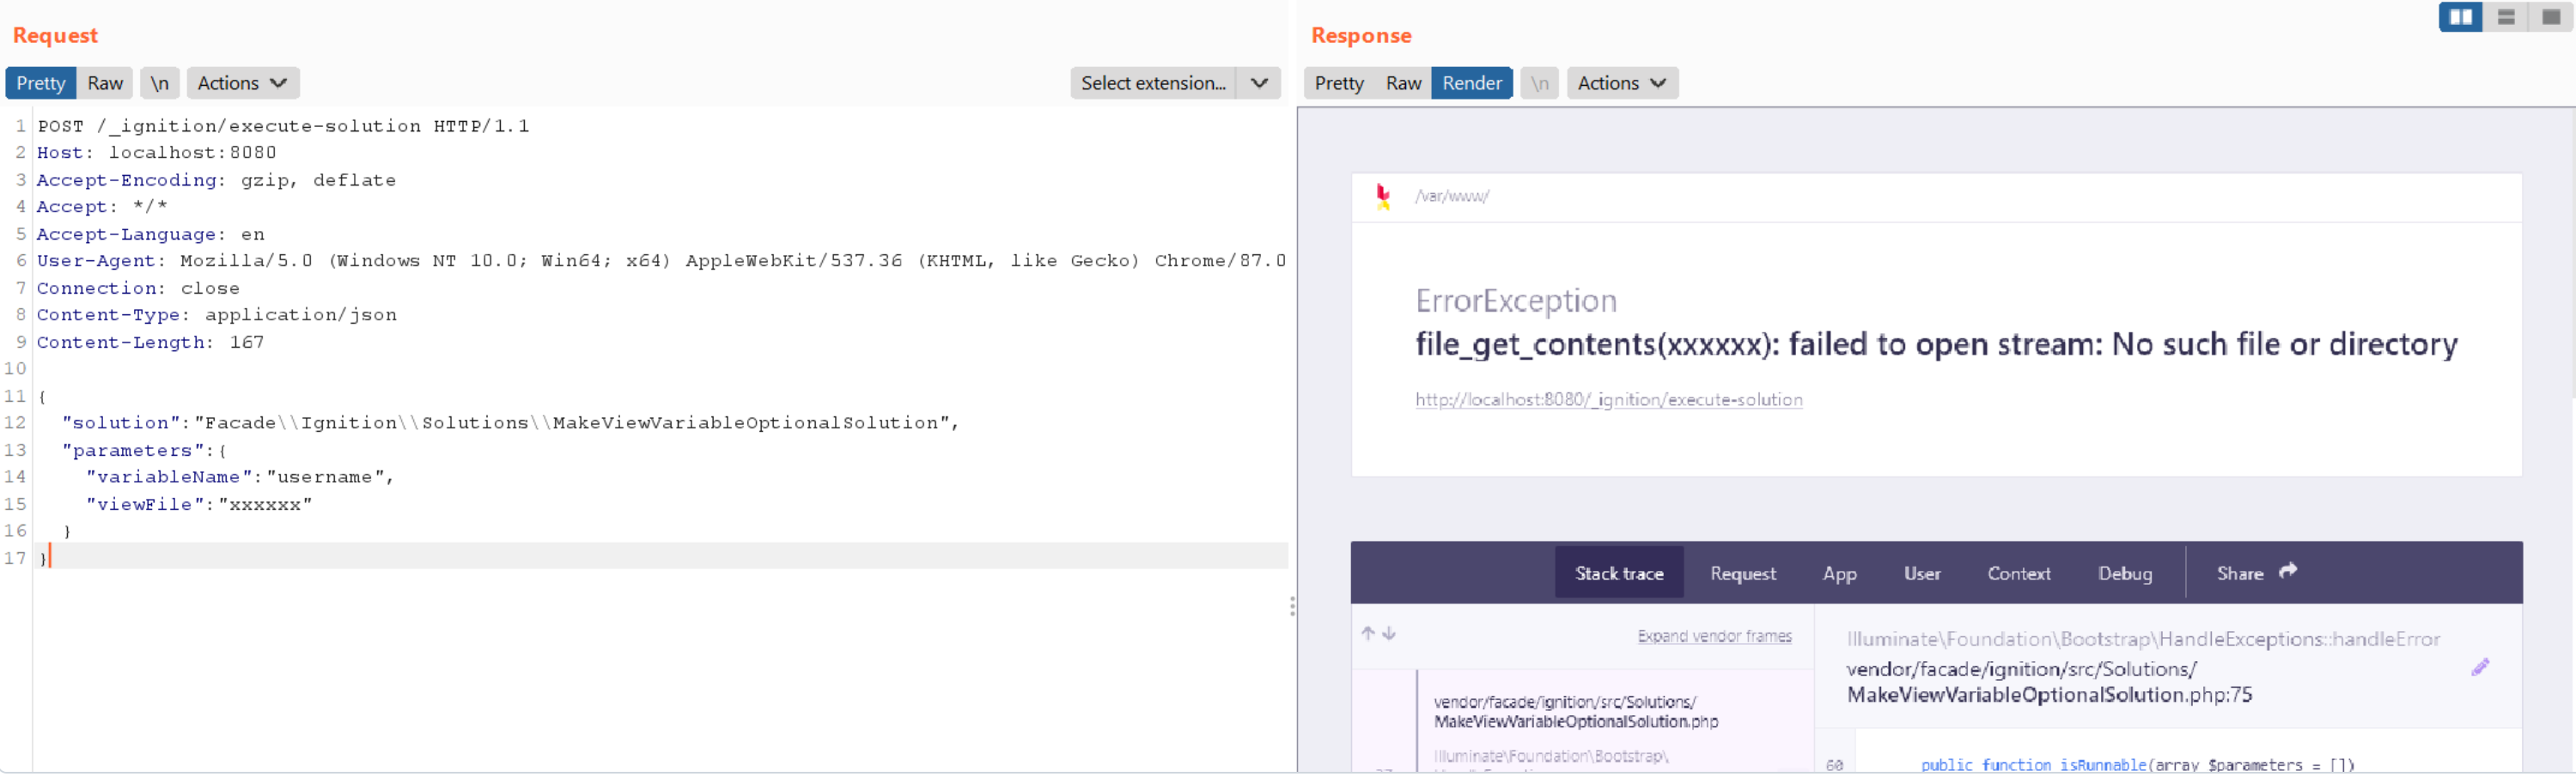
Task: Switch to top-bottom stacked layout icon
Action: pyautogui.click(x=2506, y=17)
